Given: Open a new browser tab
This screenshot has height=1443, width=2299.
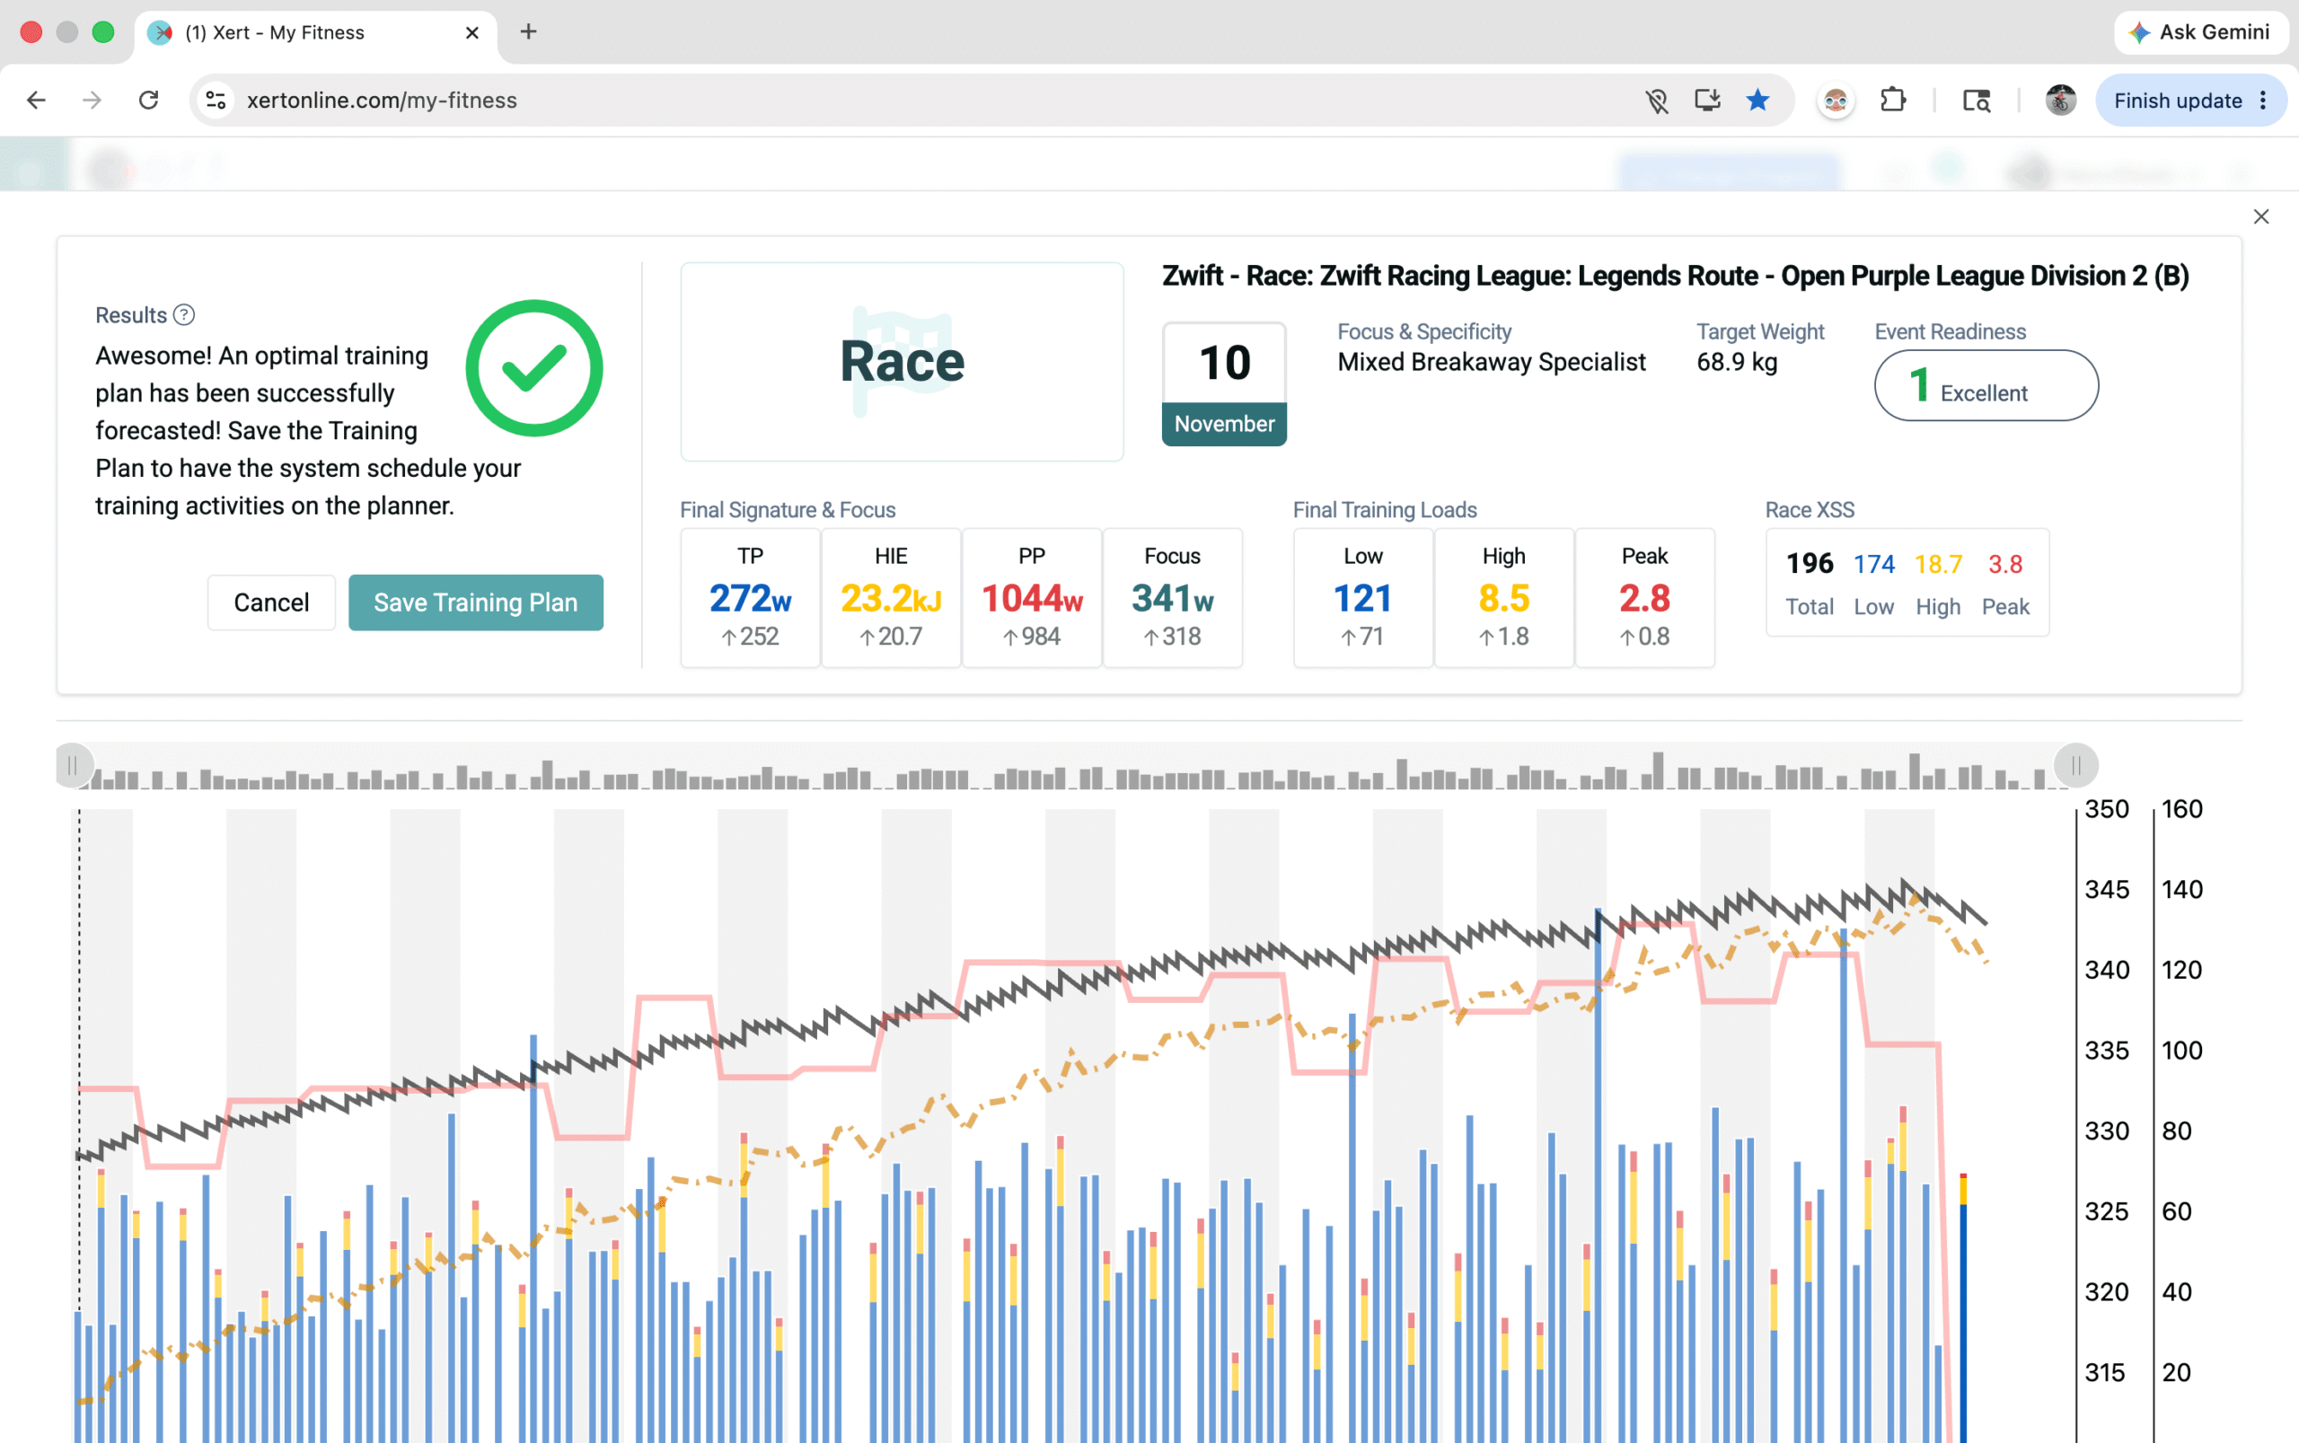Looking at the screenshot, I should (x=528, y=32).
